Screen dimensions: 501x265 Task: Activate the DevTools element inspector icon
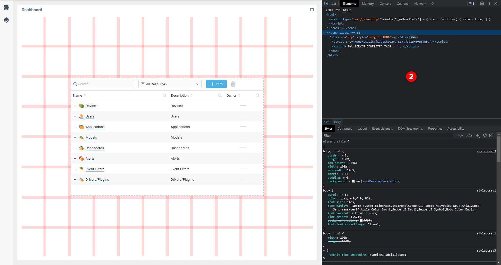[326, 4]
